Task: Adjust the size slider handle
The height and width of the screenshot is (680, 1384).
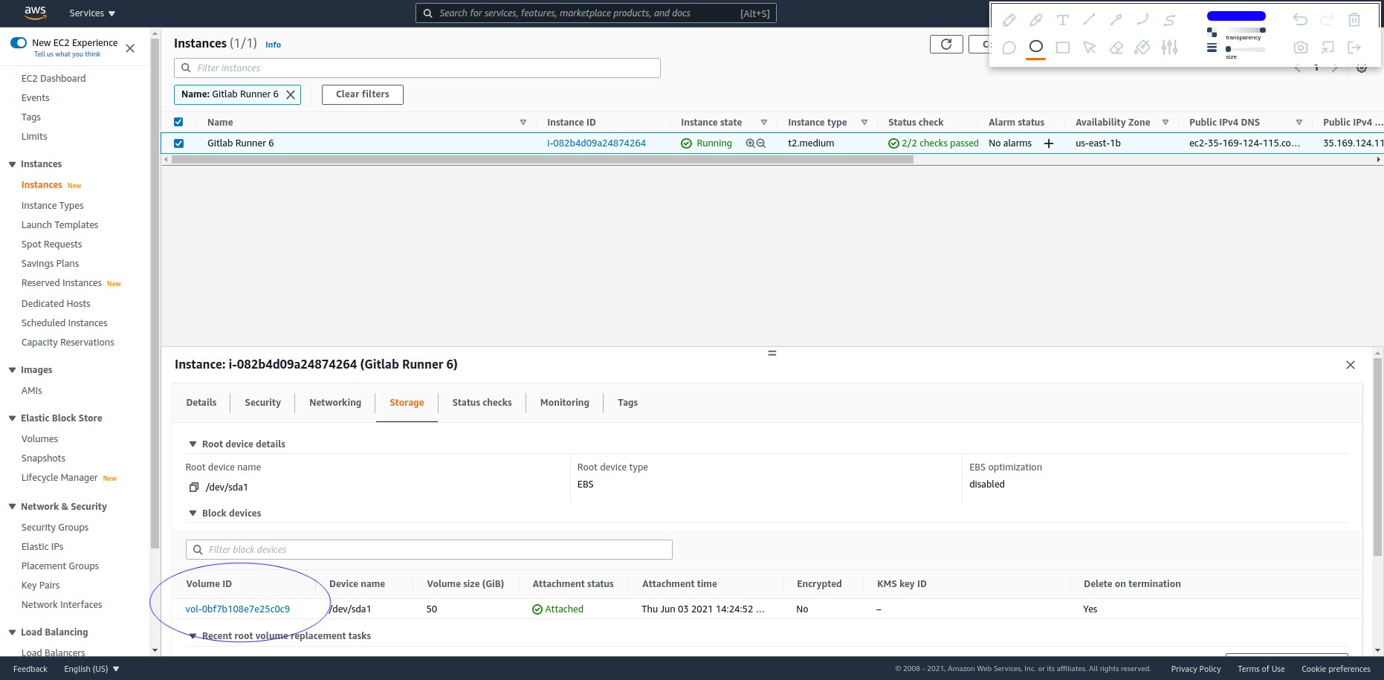Action: 1228,49
